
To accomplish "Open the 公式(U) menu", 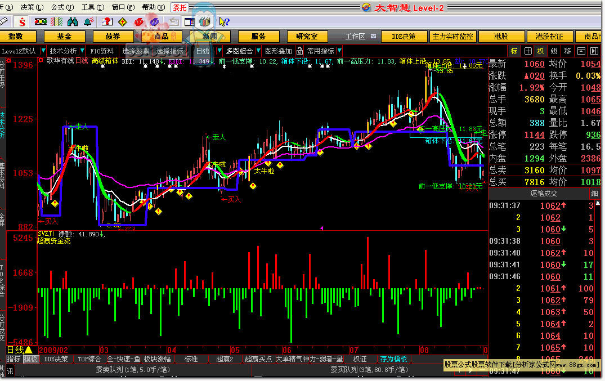I will (x=62, y=7).
